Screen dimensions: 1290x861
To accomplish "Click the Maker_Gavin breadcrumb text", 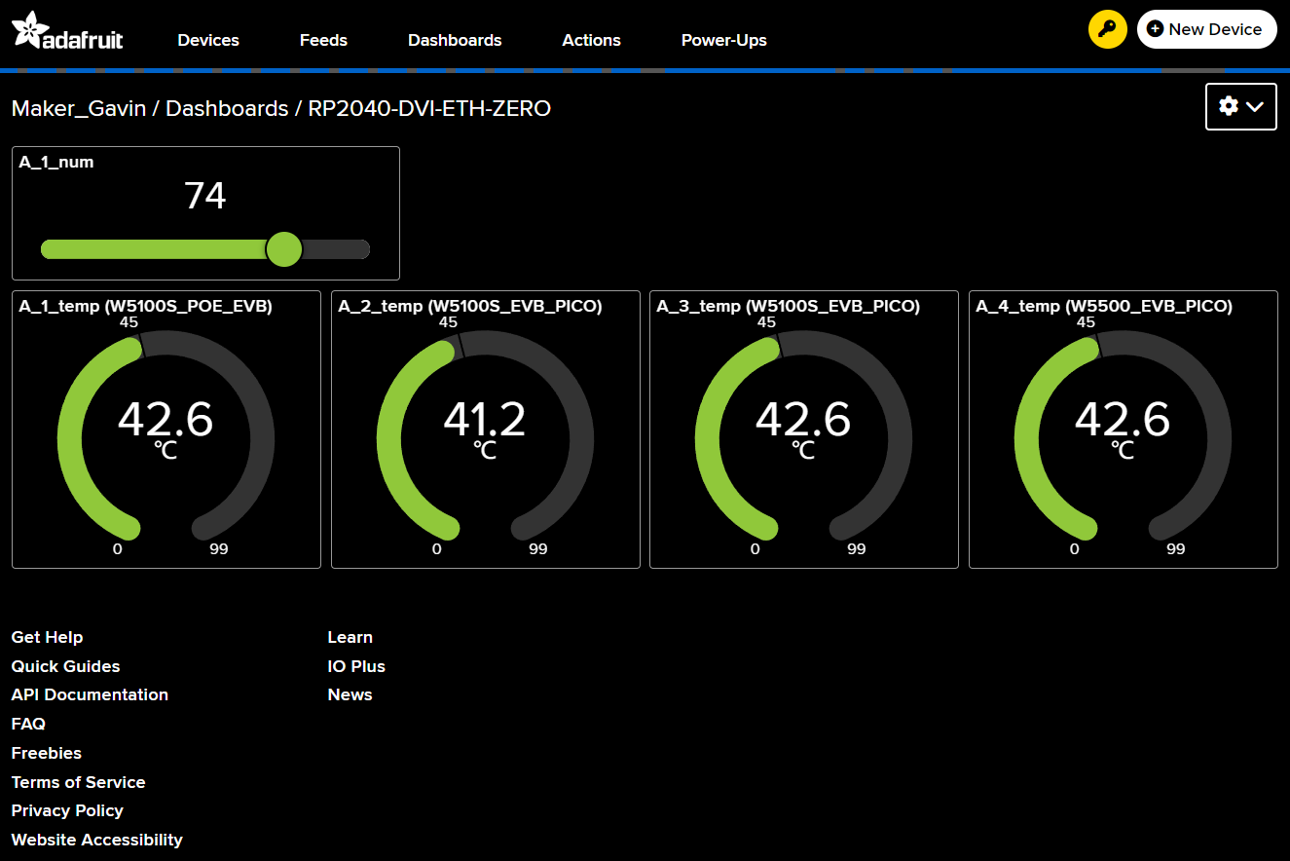I will 78,108.
